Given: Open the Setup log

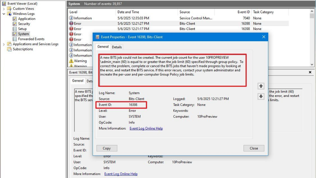Looking at the screenshot, I should coord(22,29).
